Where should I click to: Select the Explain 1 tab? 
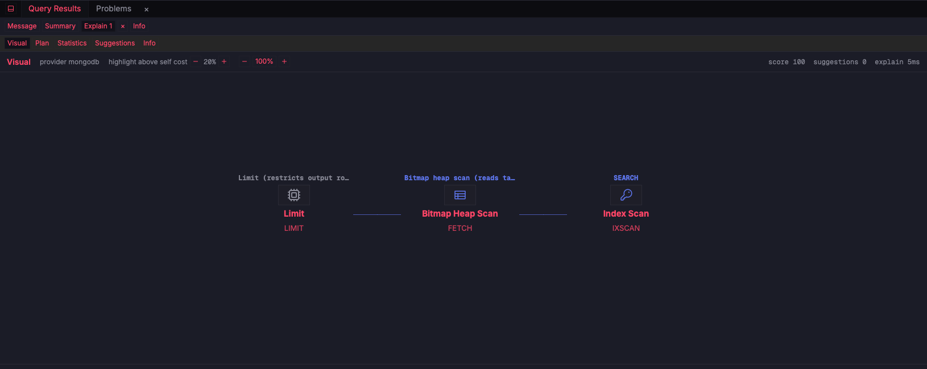[x=98, y=26]
